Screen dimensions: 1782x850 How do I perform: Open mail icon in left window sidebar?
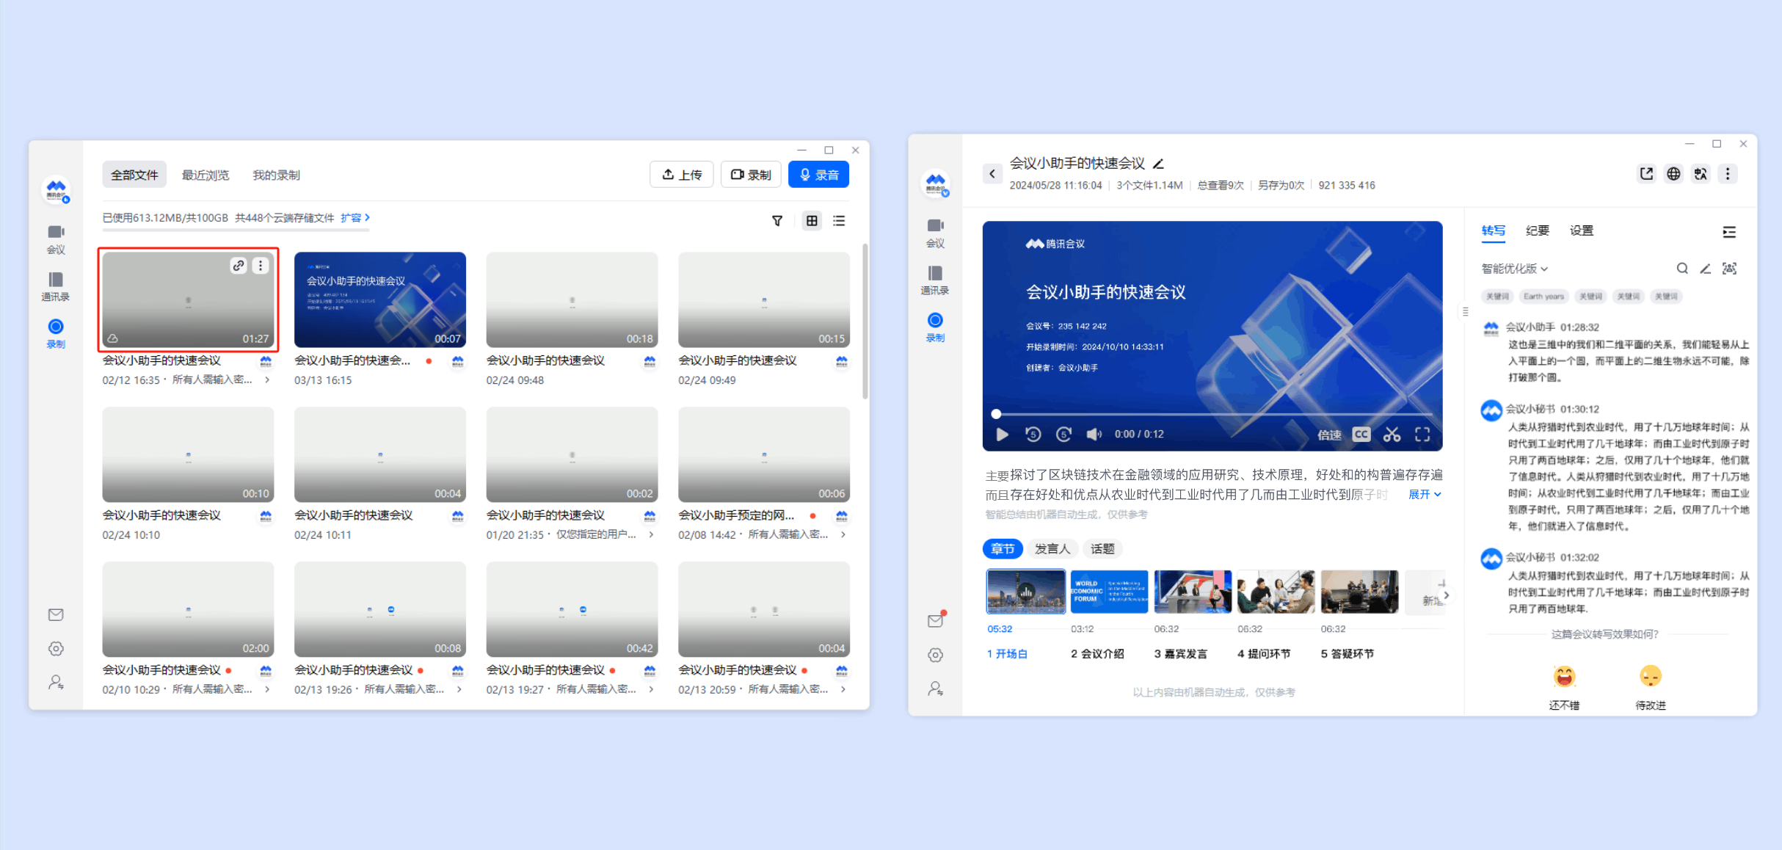[56, 614]
